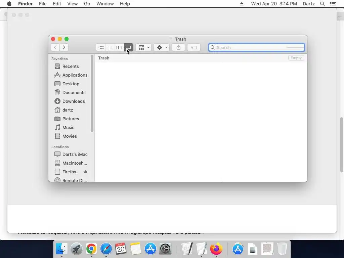This screenshot has height=258, width=344.
Task: Open the Apple menu
Action: click(9, 4)
